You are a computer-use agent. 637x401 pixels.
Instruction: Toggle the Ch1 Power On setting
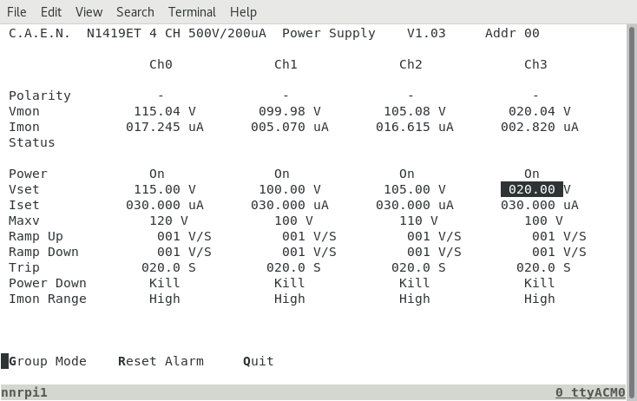click(282, 174)
